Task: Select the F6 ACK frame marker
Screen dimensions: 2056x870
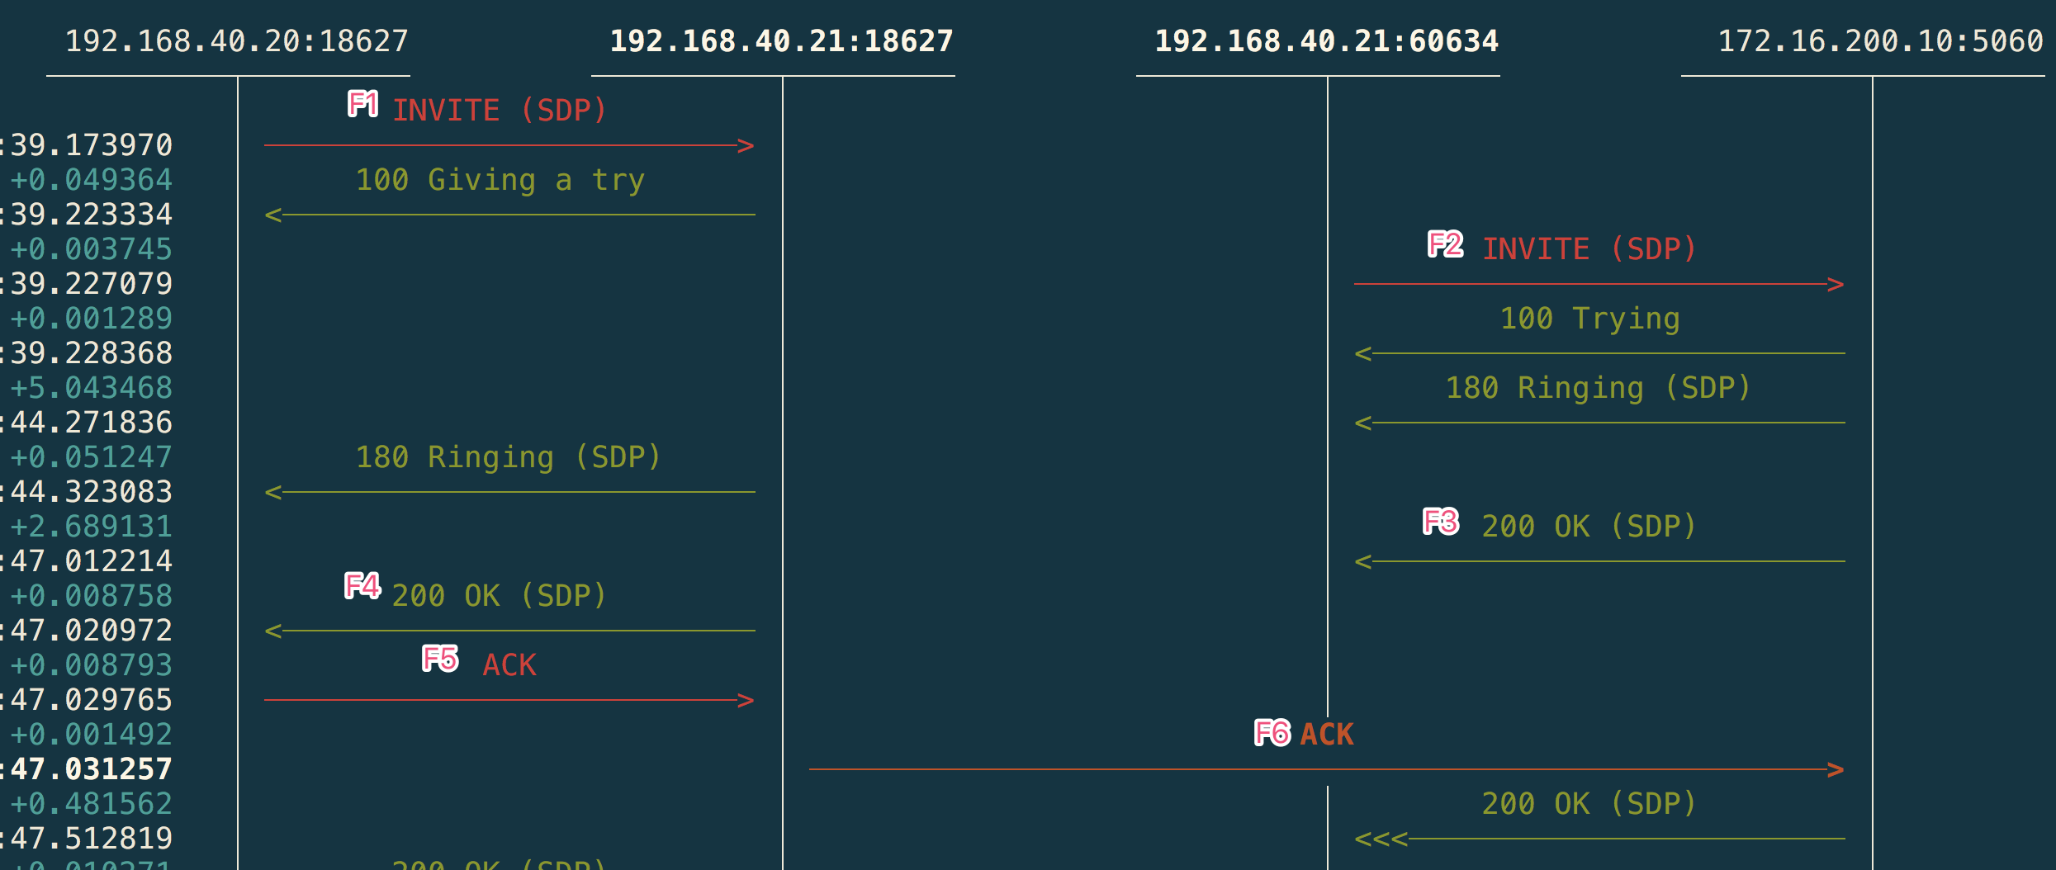Action: click(x=1272, y=733)
